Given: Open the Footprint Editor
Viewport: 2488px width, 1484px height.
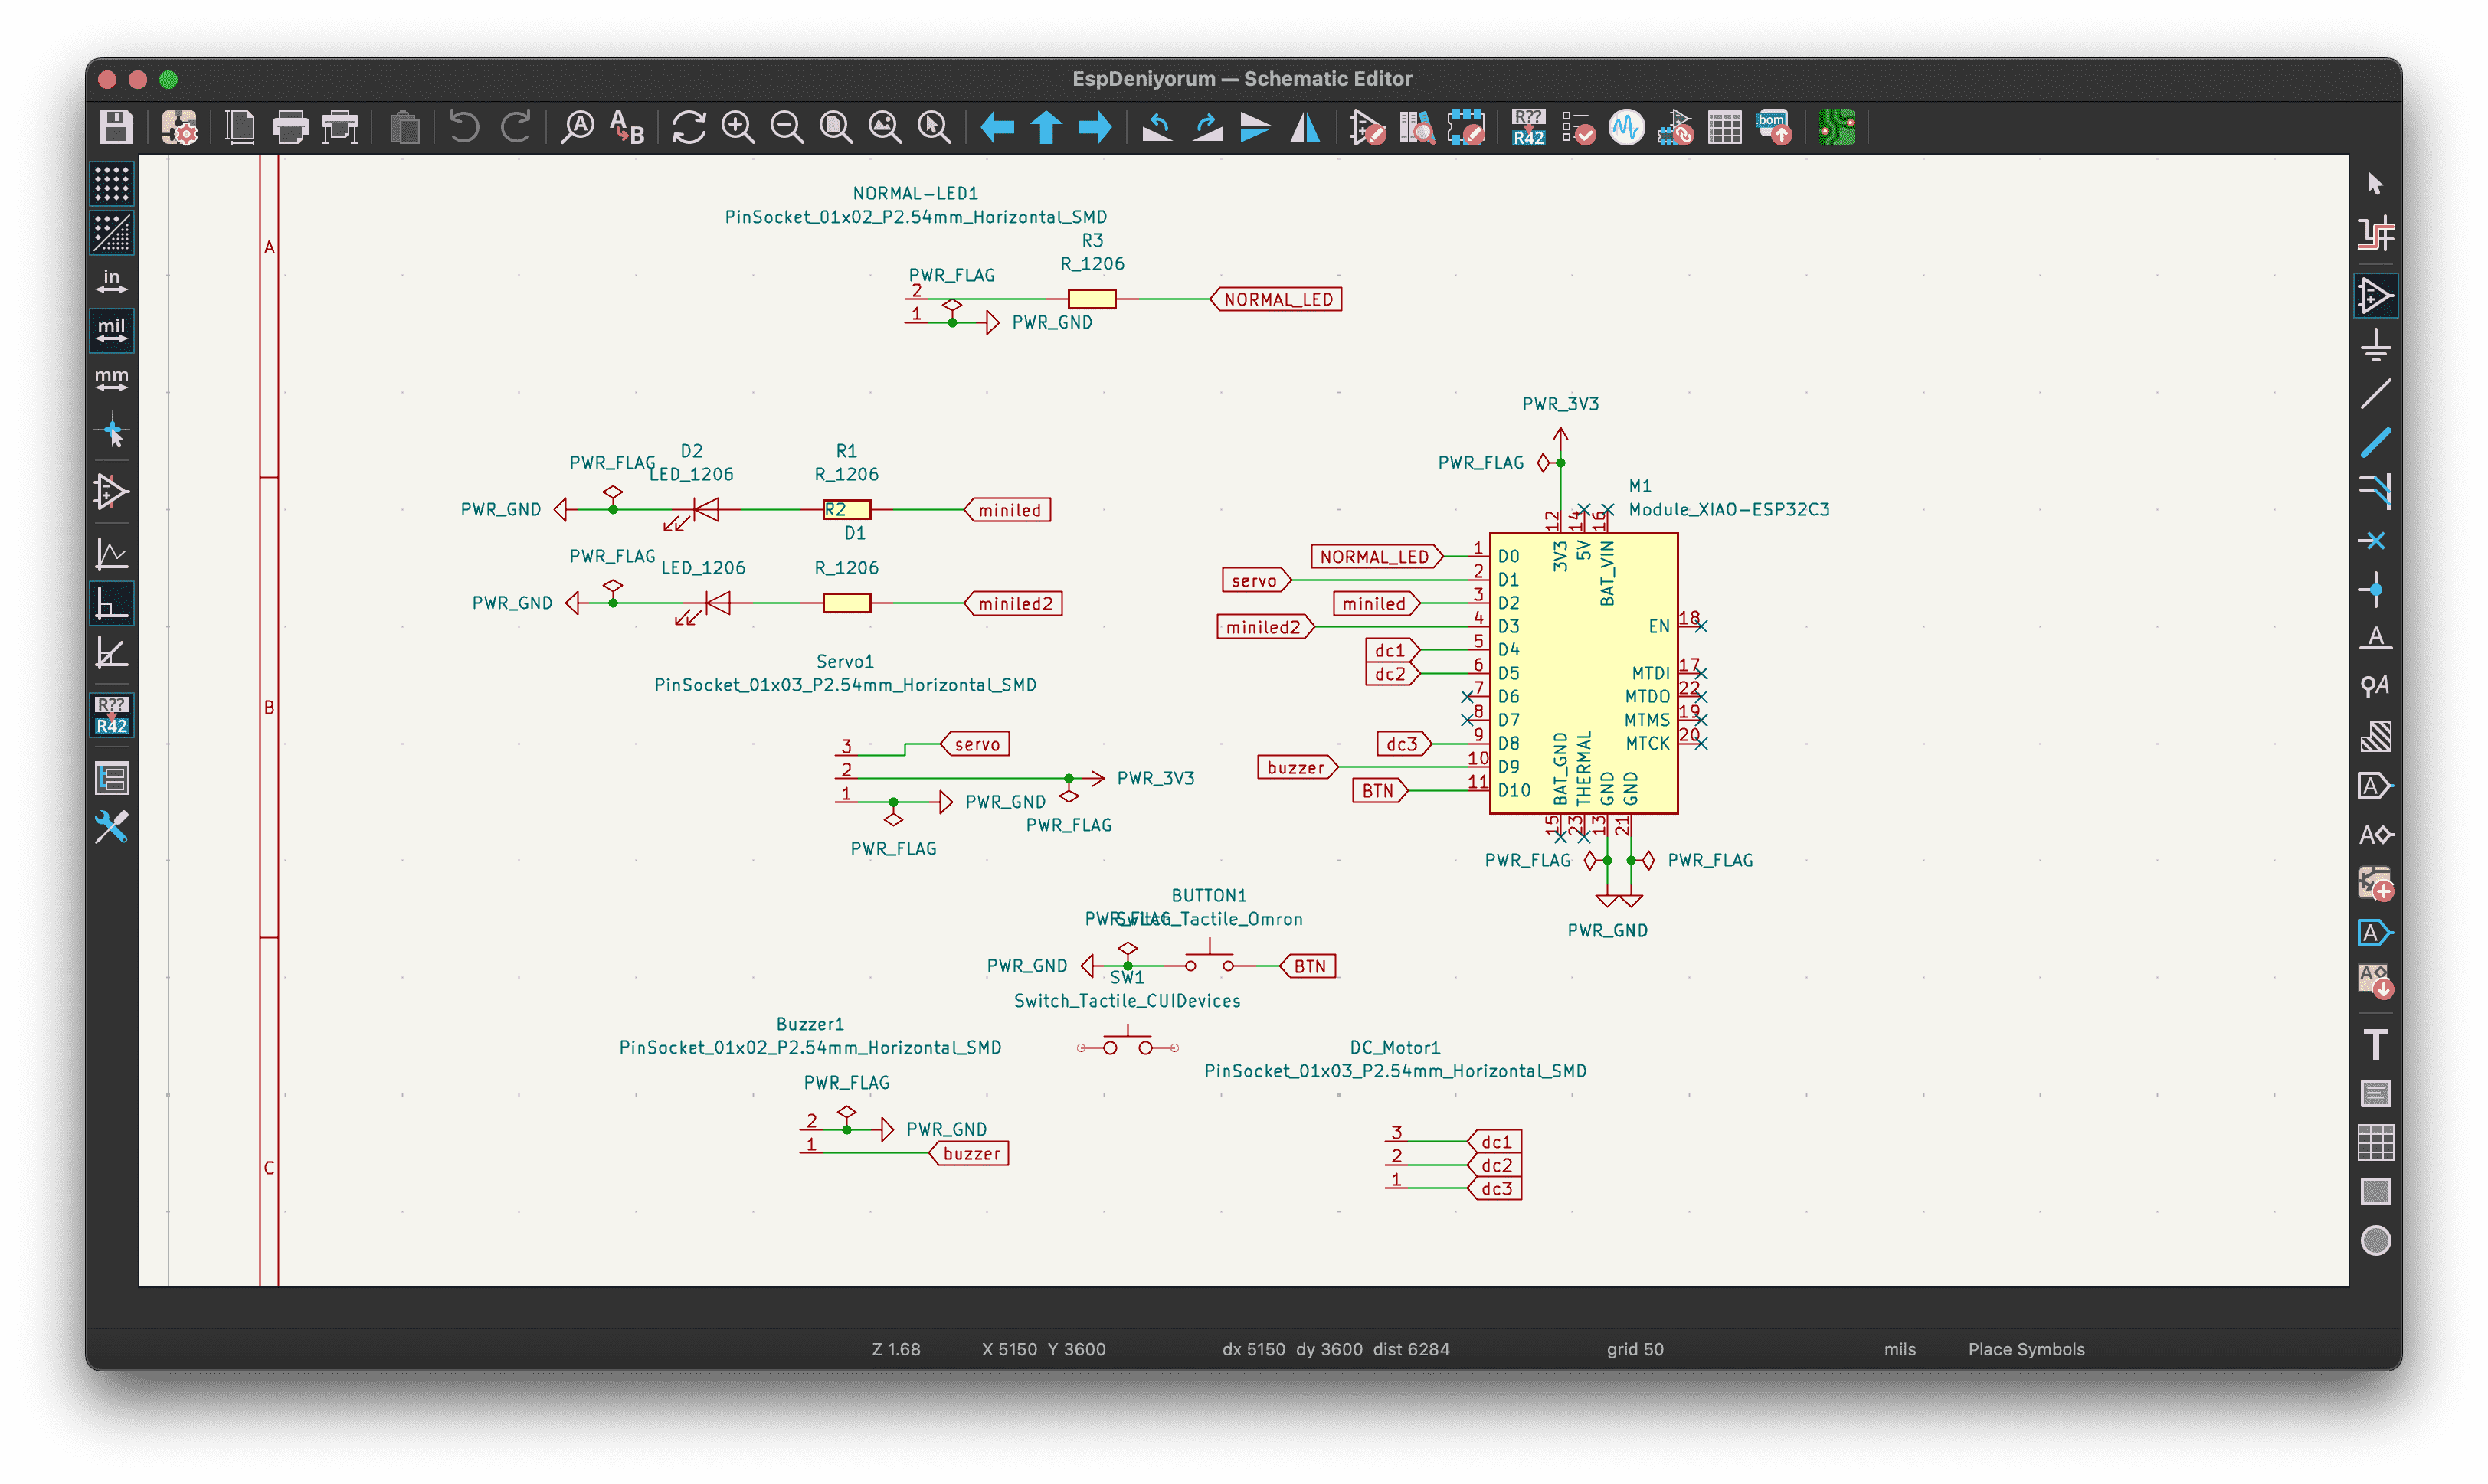Looking at the screenshot, I should pyautogui.click(x=1465, y=128).
